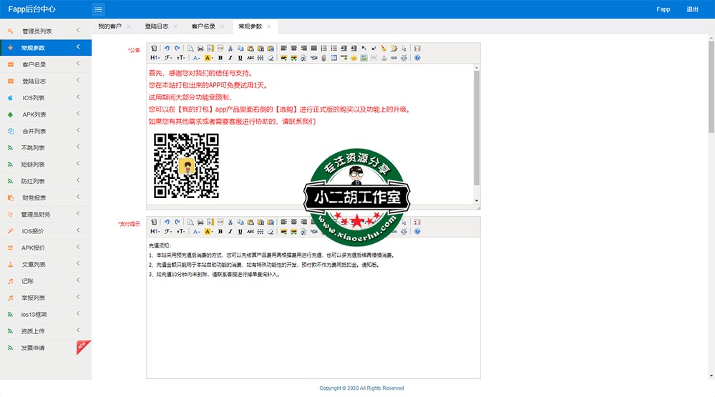The width and height of the screenshot is (715, 397).
Task: Click 退出 logout link
Action: point(692,9)
